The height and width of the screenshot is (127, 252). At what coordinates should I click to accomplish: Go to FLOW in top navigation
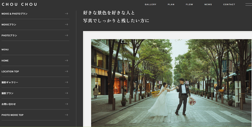pyautogui.click(x=189, y=5)
